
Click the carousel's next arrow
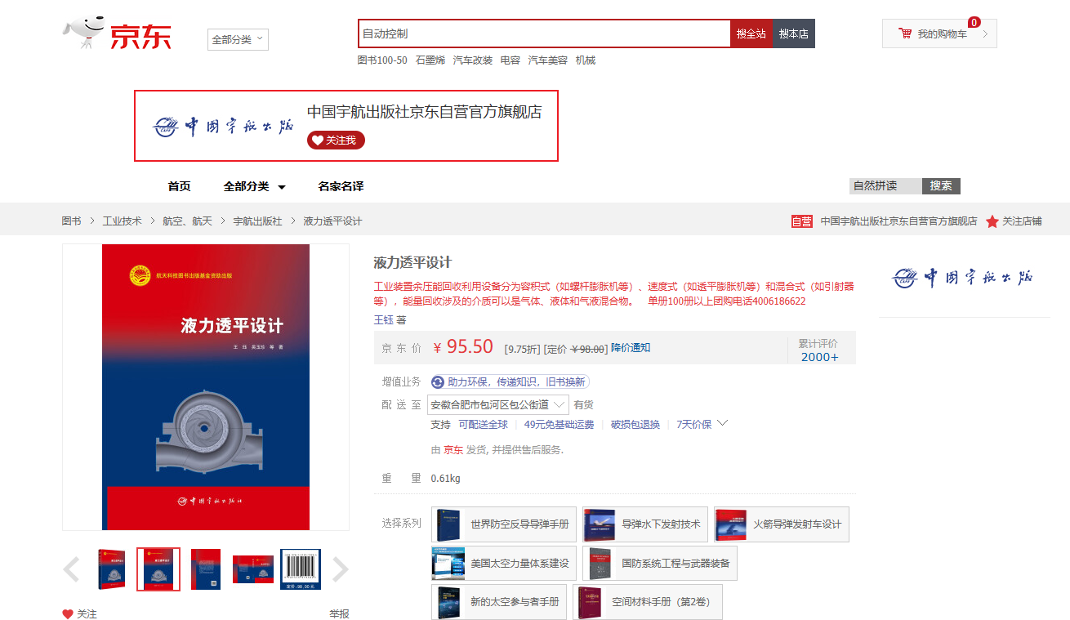(341, 569)
